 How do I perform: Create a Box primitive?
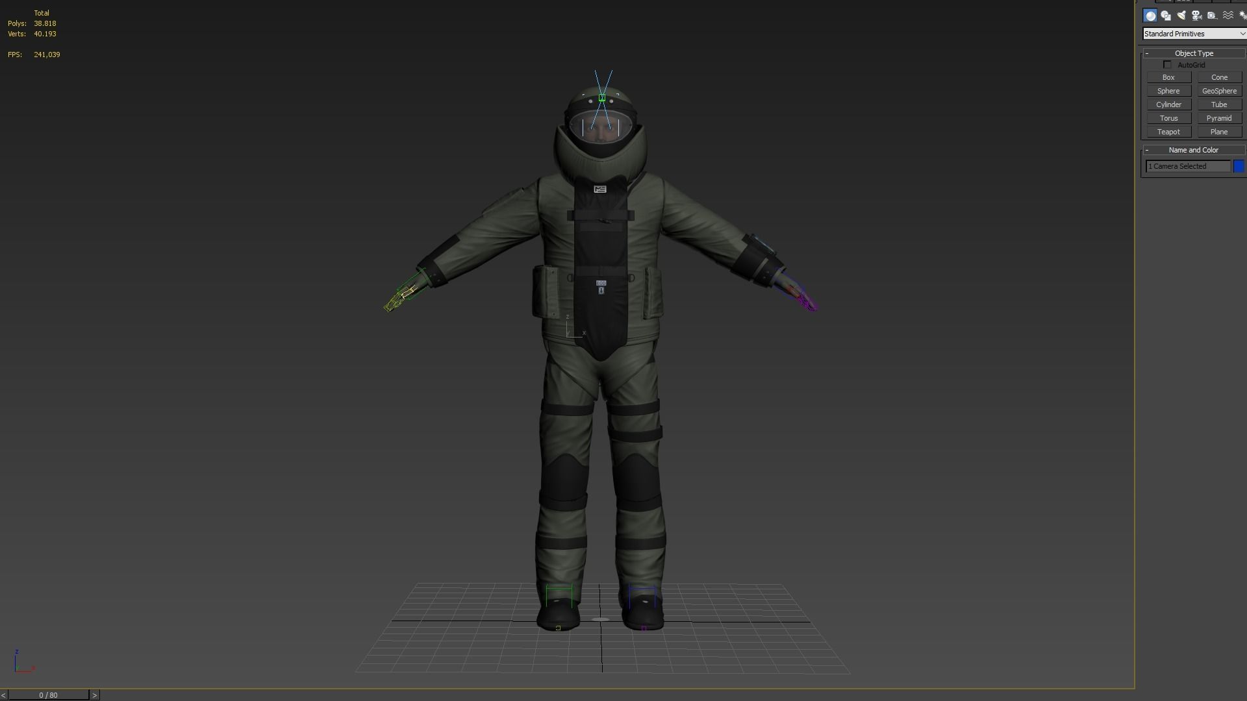1168,77
